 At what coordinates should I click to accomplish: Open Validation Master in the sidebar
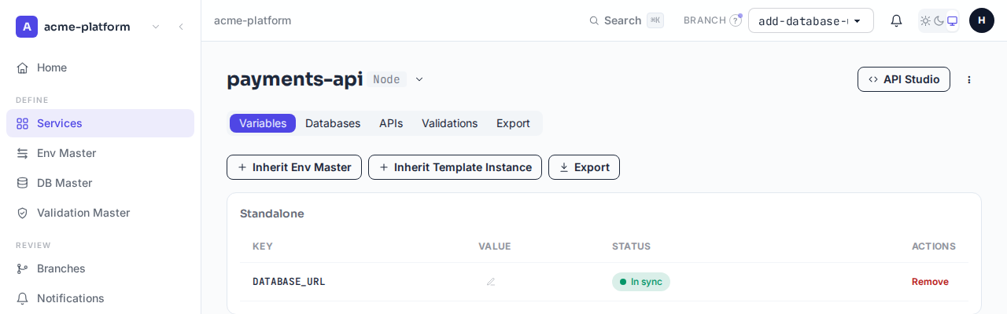tap(100, 213)
